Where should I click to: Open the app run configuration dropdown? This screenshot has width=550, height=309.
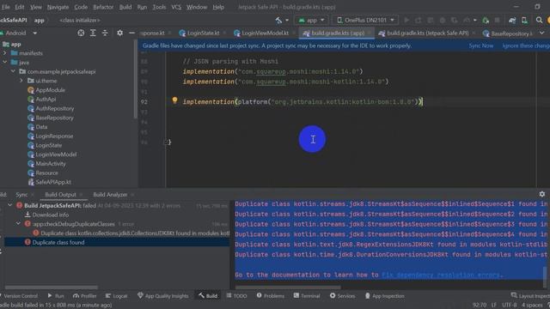coord(311,21)
